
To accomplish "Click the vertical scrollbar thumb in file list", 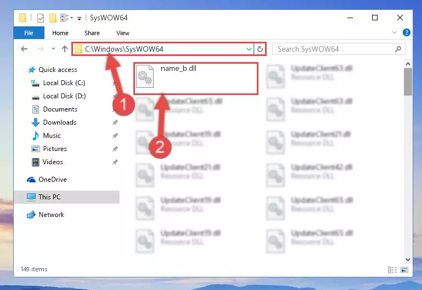I will coord(408,82).
